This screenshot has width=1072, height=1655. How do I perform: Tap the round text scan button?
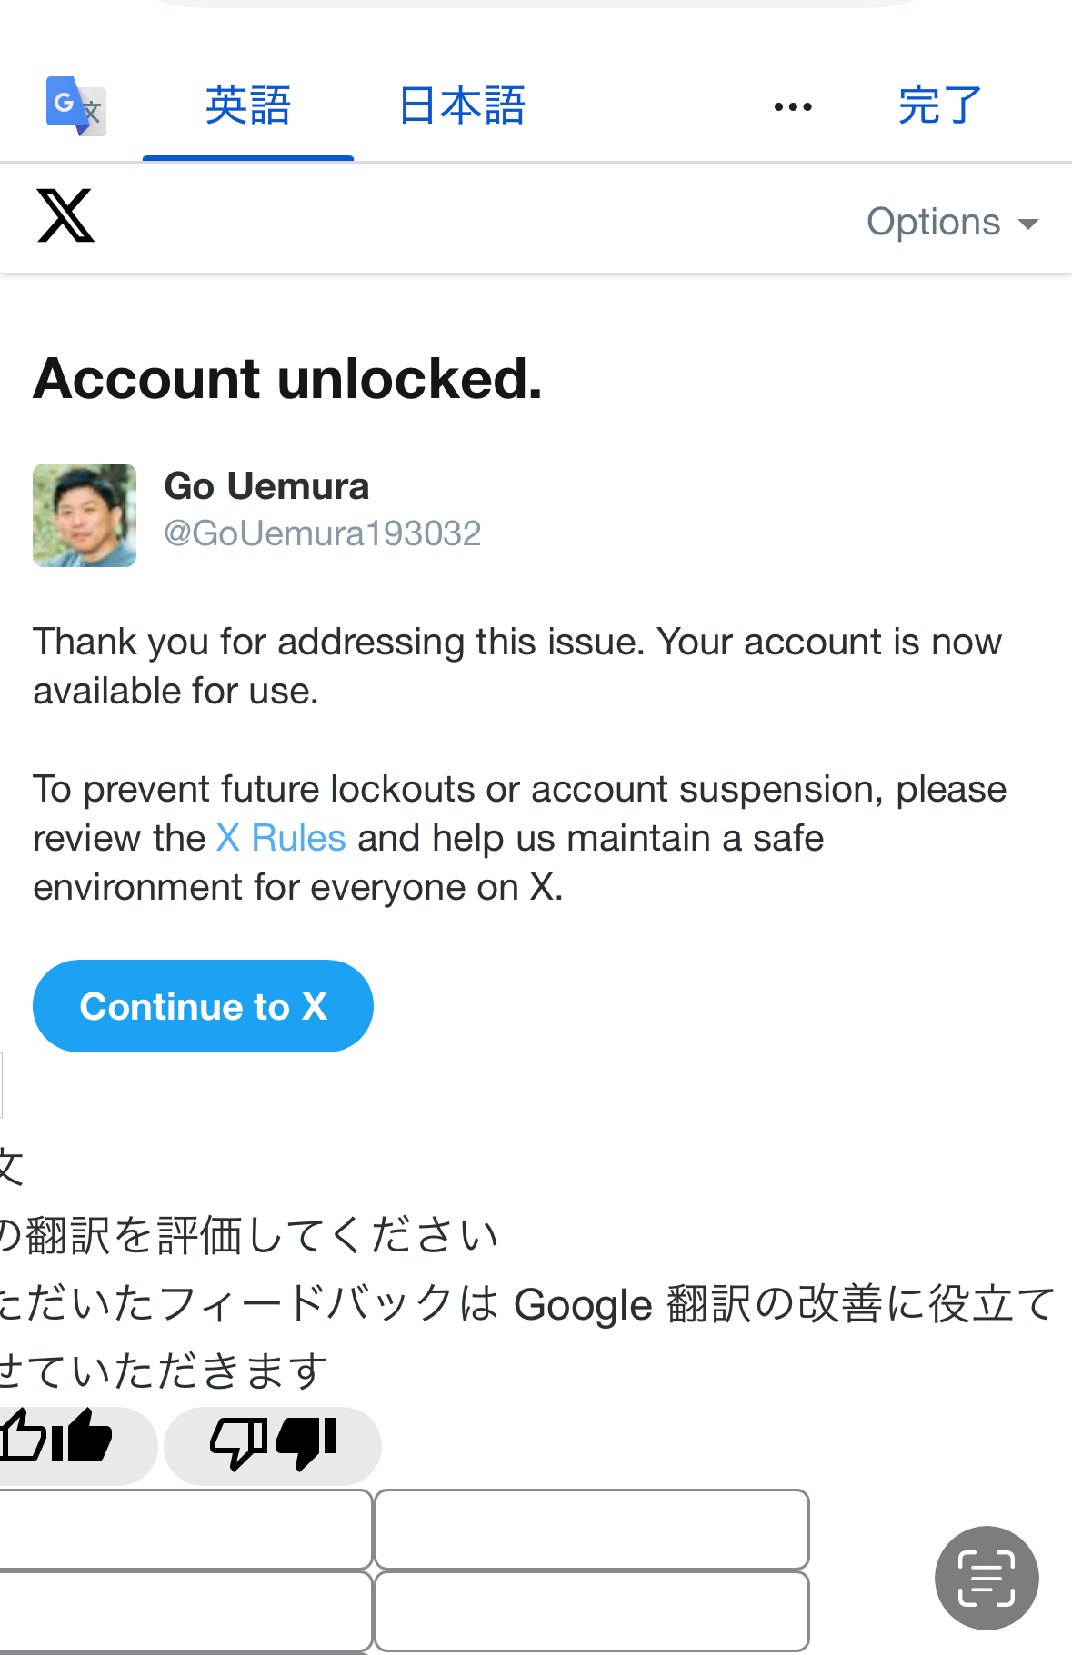click(x=987, y=1578)
